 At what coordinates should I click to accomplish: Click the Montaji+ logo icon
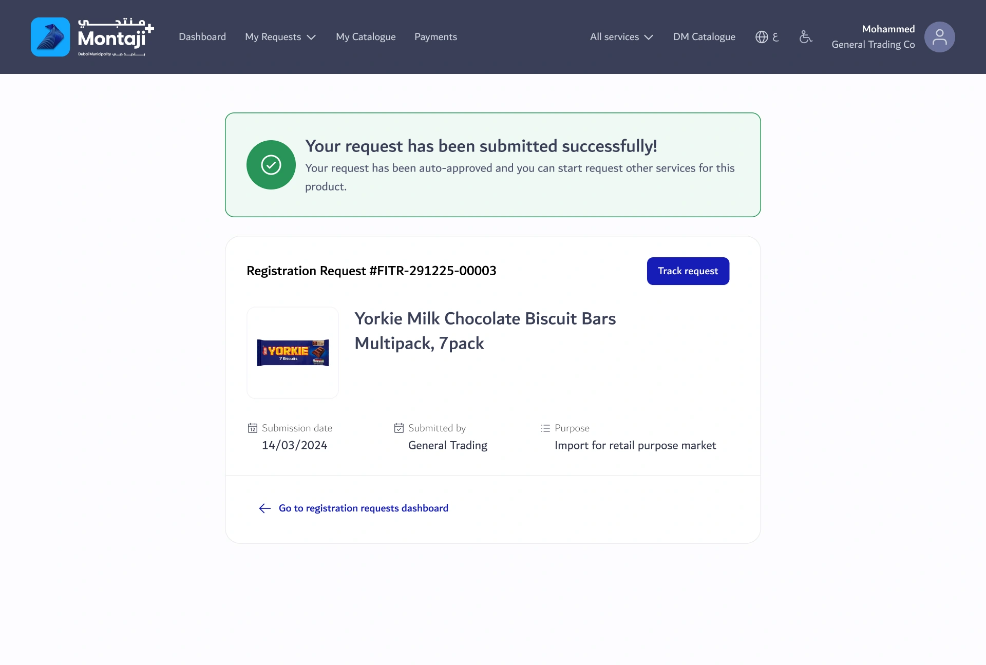(50, 37)
